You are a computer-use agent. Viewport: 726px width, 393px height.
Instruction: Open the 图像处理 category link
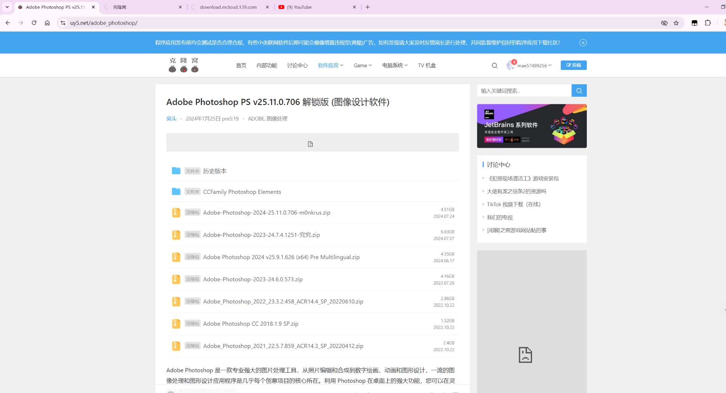(277, 119)
